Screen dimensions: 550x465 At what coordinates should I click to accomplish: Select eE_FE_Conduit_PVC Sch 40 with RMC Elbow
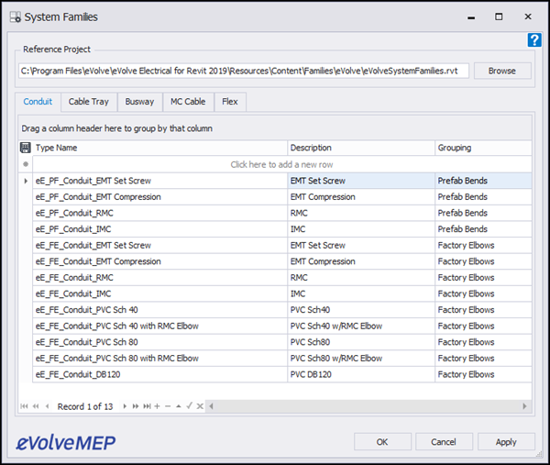pyautogui.click(x=159, y=327)
